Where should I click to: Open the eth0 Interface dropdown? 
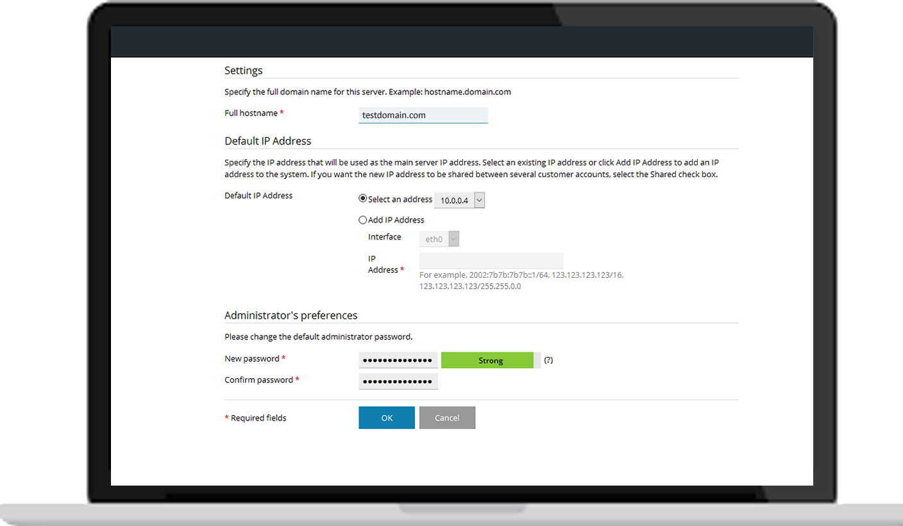click(439, 239)
